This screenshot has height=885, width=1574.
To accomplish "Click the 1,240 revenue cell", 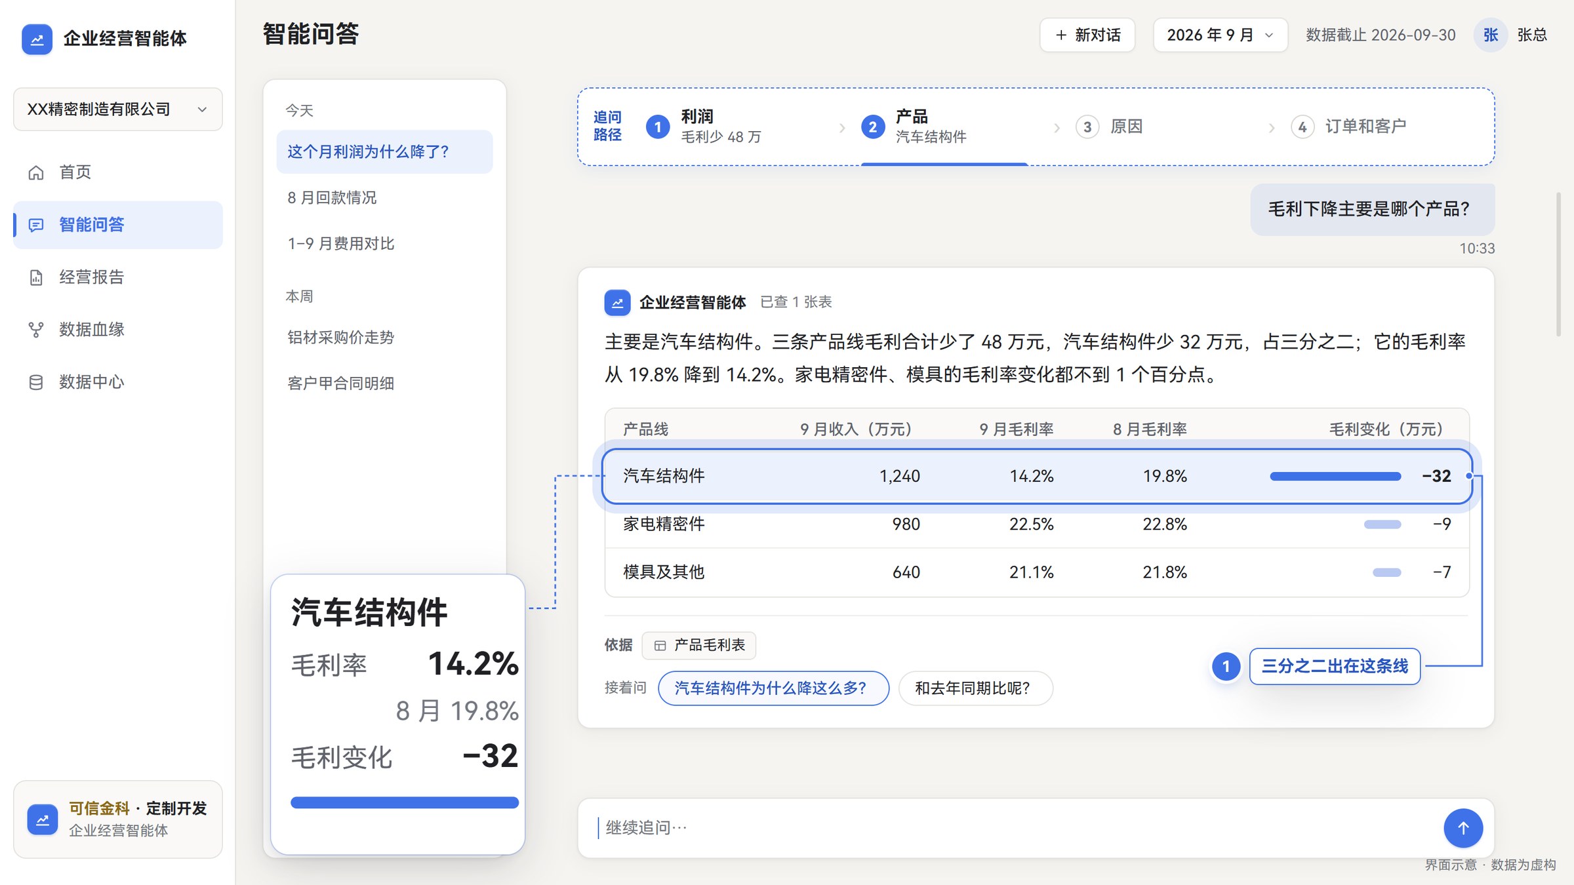I will click(x=899, y=477).
